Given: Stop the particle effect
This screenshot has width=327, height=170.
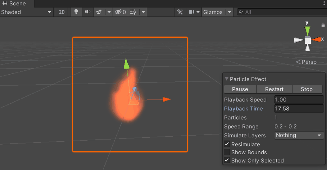Looking at the screenshot, I should [306, 89].
